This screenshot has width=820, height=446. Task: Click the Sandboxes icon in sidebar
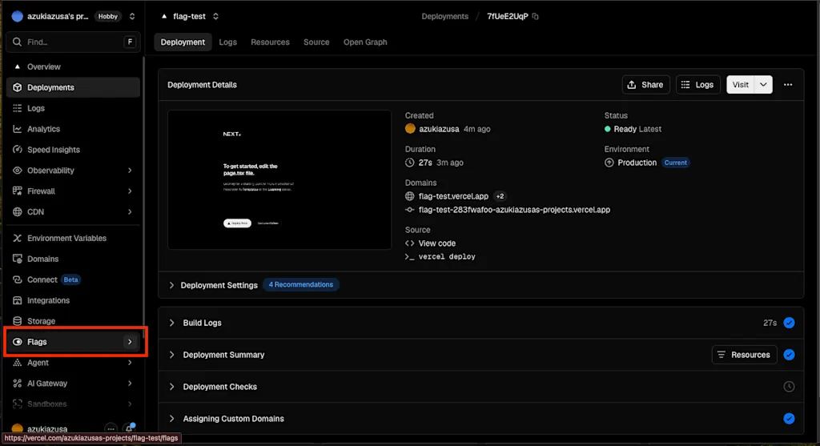click(x=18, y=404)
